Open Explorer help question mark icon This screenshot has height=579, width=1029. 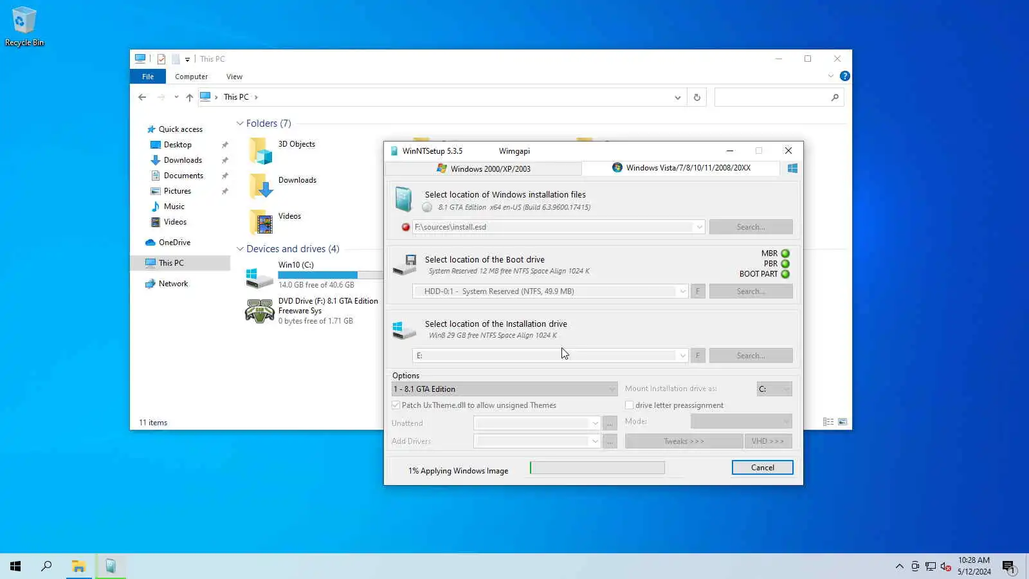coord(845,76)
